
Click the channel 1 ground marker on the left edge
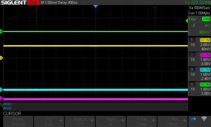coord(1,58)
